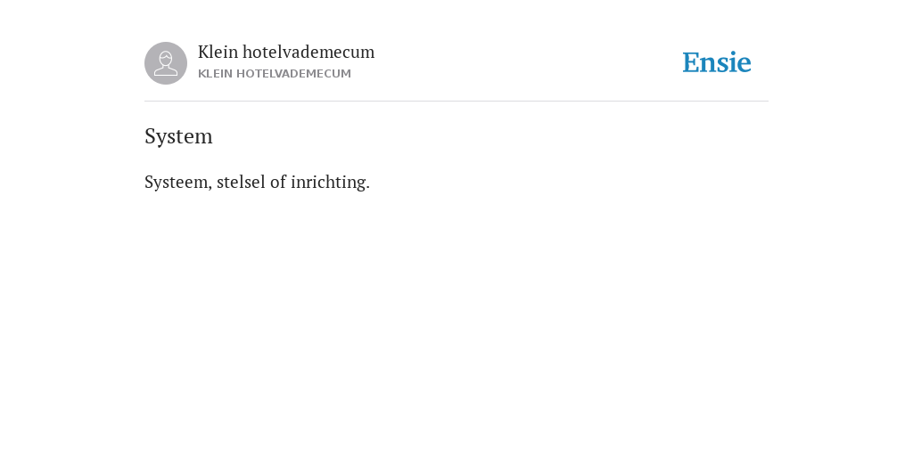Click the letter S starting the System heading

click(150, 136)
